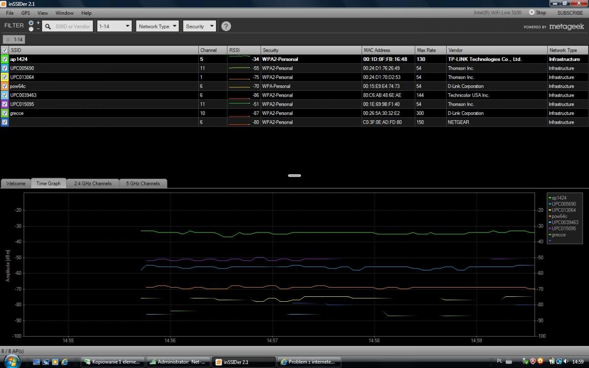The width and height of the screenshot is (589, 368).
Task: Open the Network Type filter dropdown
Action: pyautogui.click(x=157, y=26)
